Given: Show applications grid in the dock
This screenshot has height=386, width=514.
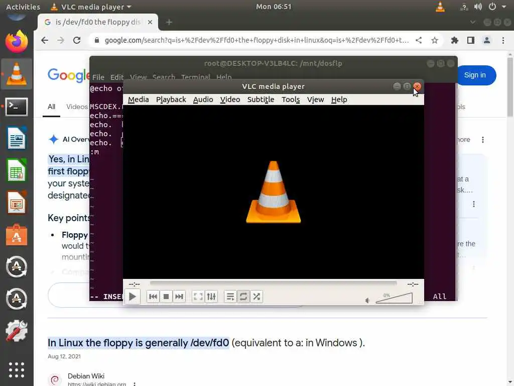Looking at the screenshot, I should coord(17,370).
